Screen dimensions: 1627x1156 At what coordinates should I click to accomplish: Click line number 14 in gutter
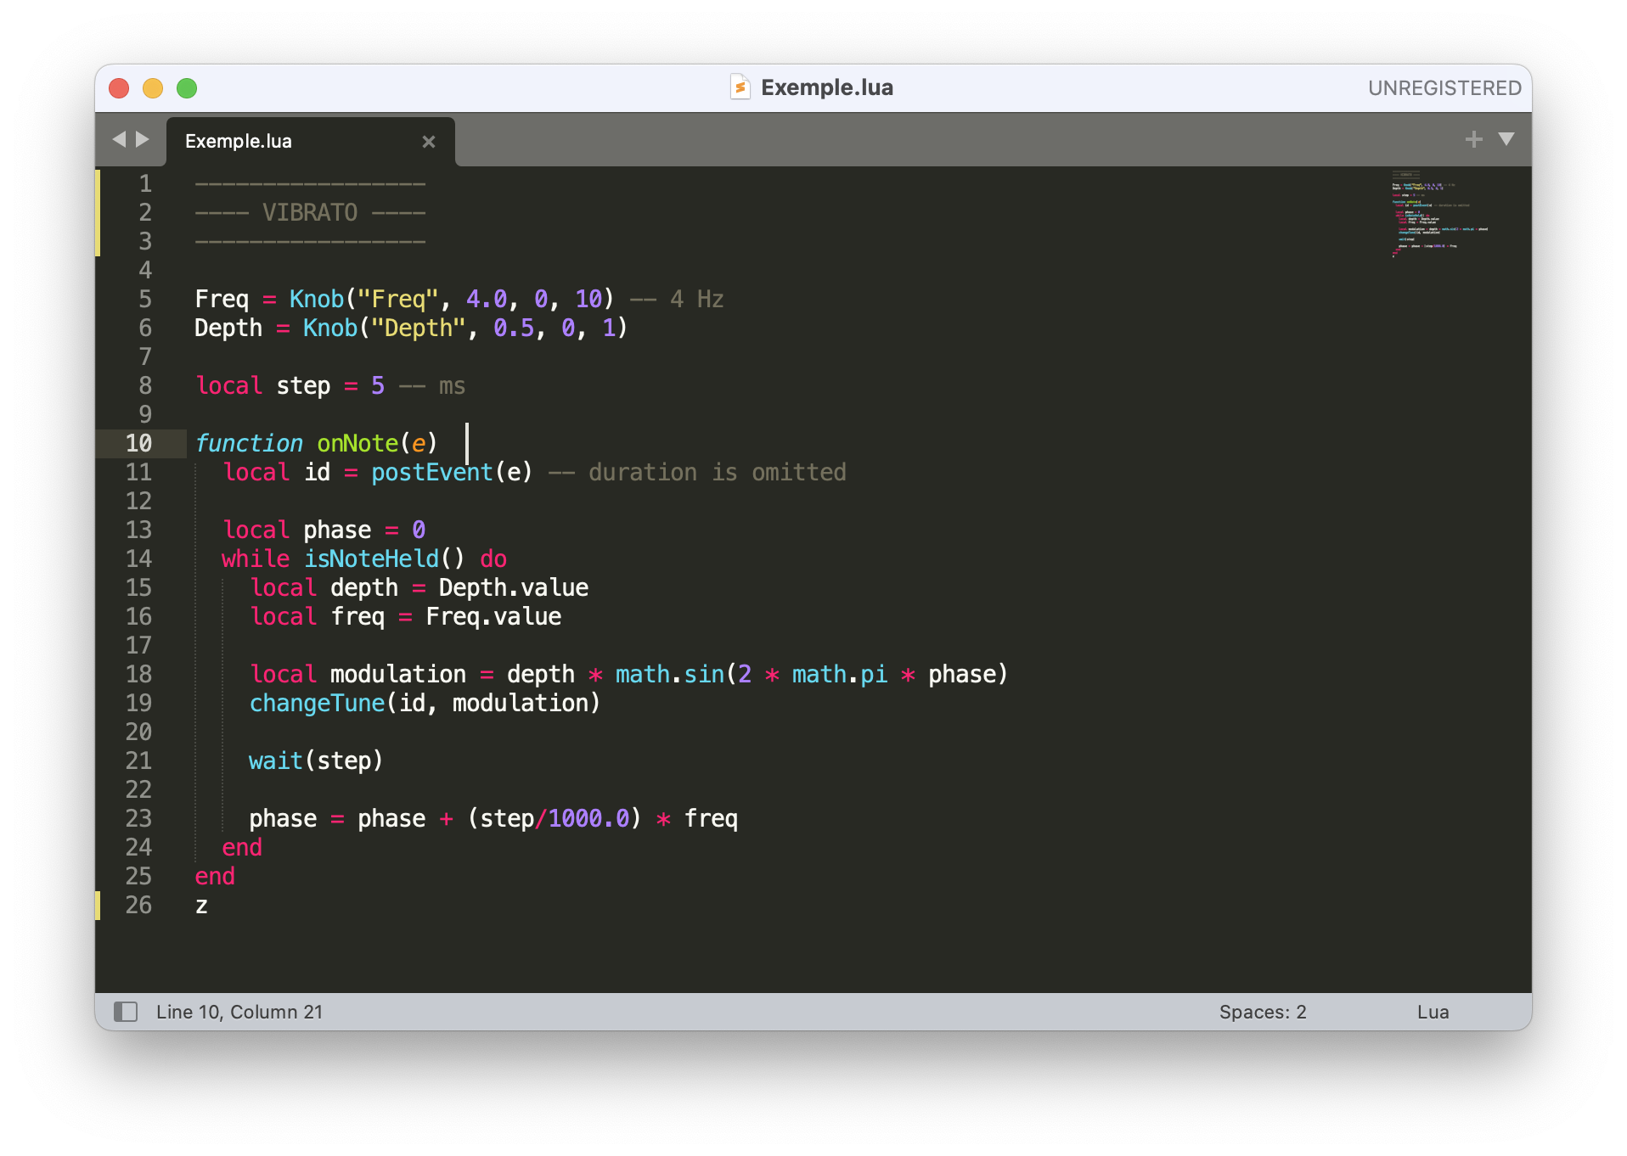tap(138, 558)
